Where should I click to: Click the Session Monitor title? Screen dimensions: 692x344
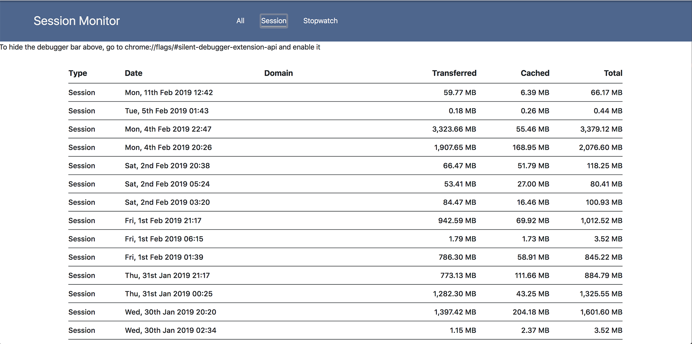point(77,21)
